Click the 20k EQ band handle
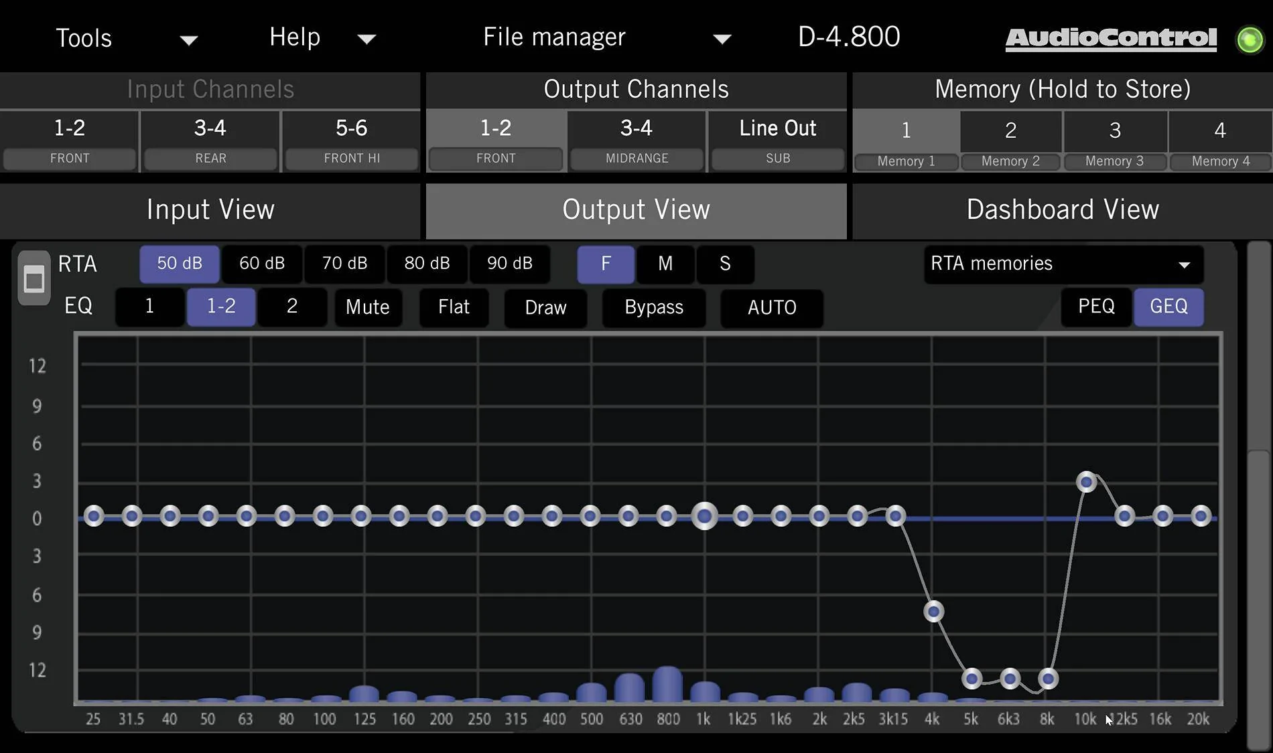The height and width of the screenshot is (753, 1273). 1201,516
